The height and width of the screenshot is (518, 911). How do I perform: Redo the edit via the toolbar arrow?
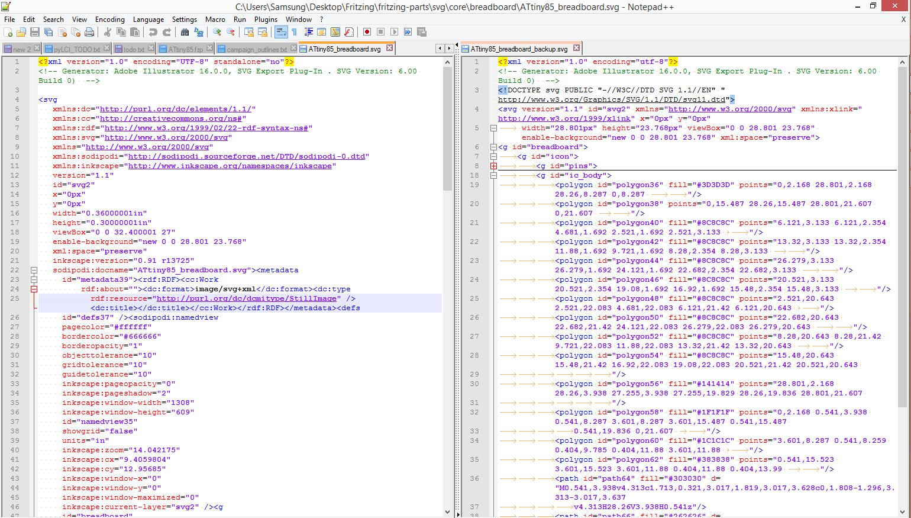pos(167,32)
